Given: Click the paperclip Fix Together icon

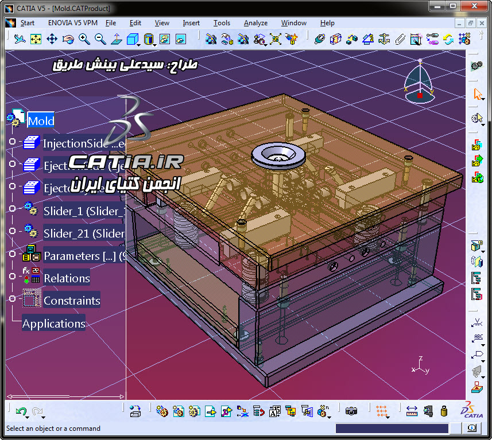Looking at the screenshot, I should pos(400,39).
